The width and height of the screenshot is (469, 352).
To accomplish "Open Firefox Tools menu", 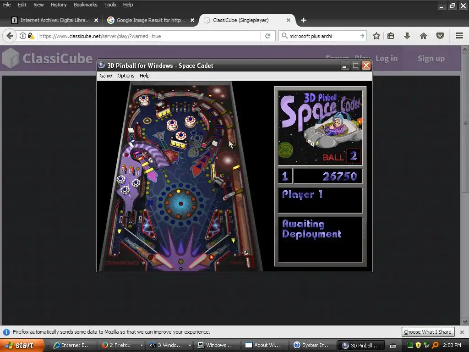I will point(110,5).
